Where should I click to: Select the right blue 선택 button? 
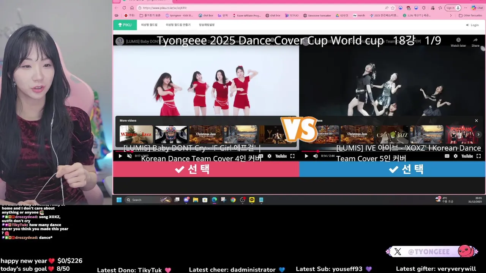[x=392, y=169]
